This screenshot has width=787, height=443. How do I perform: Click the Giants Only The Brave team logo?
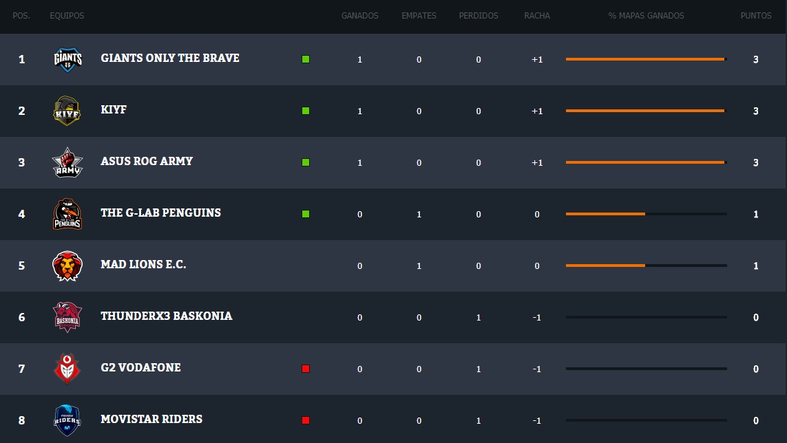point(67,59)
